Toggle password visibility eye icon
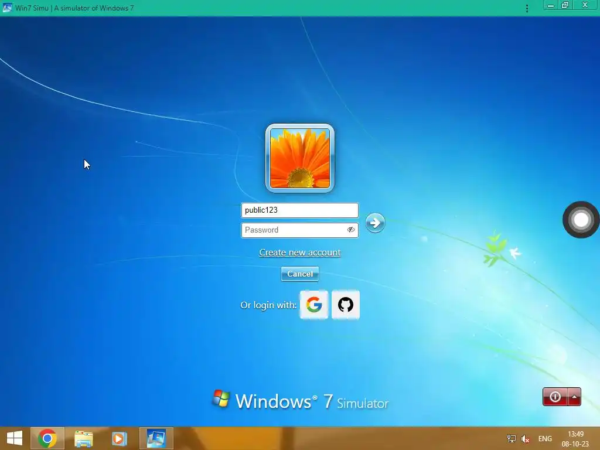The image size is (600, 450). coord(350,230)
